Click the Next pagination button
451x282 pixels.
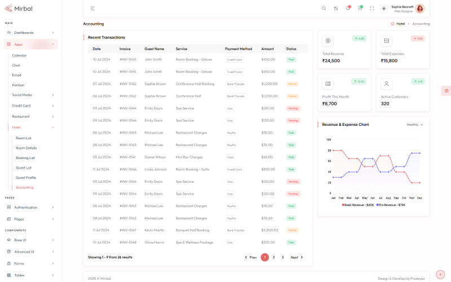297,257
